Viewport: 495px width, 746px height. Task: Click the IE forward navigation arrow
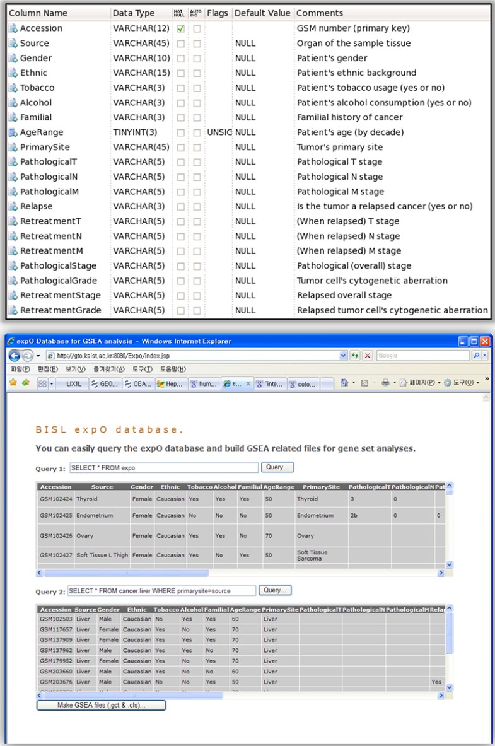[28, 356]
